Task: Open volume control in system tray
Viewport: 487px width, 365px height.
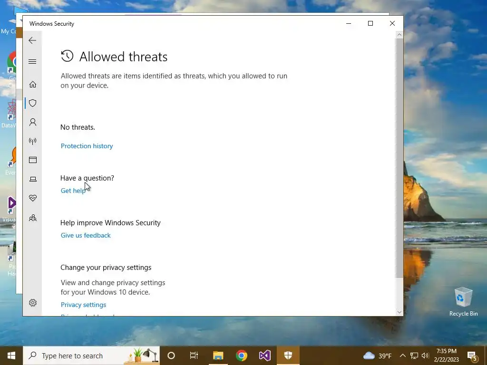Action: [425, 355]
